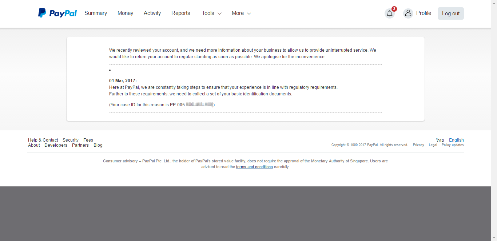Click the Fees footer link
This screenshot has width=497, height=241.
pyautogui.click(x=88, y=140)
